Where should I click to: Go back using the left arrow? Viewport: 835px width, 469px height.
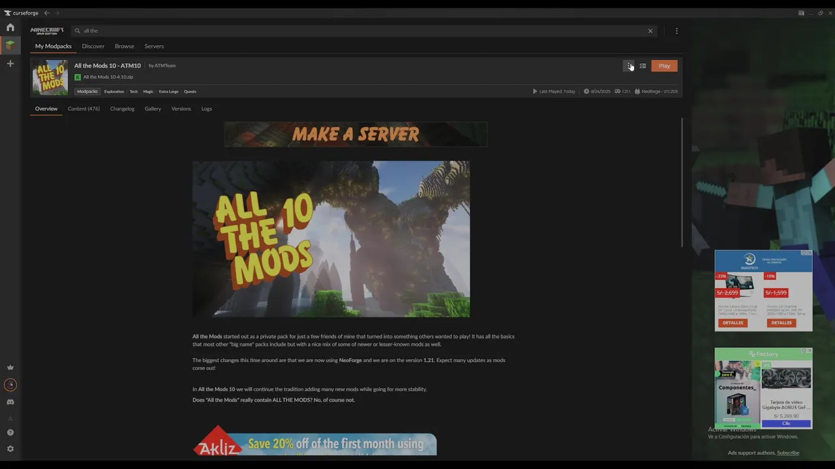[46, 13]
